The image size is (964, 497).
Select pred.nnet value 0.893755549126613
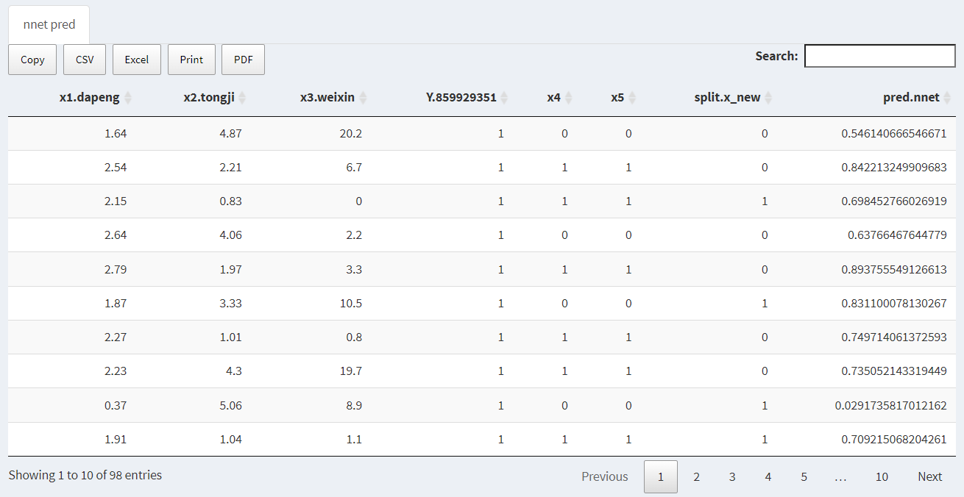click(x=894, y=269)
